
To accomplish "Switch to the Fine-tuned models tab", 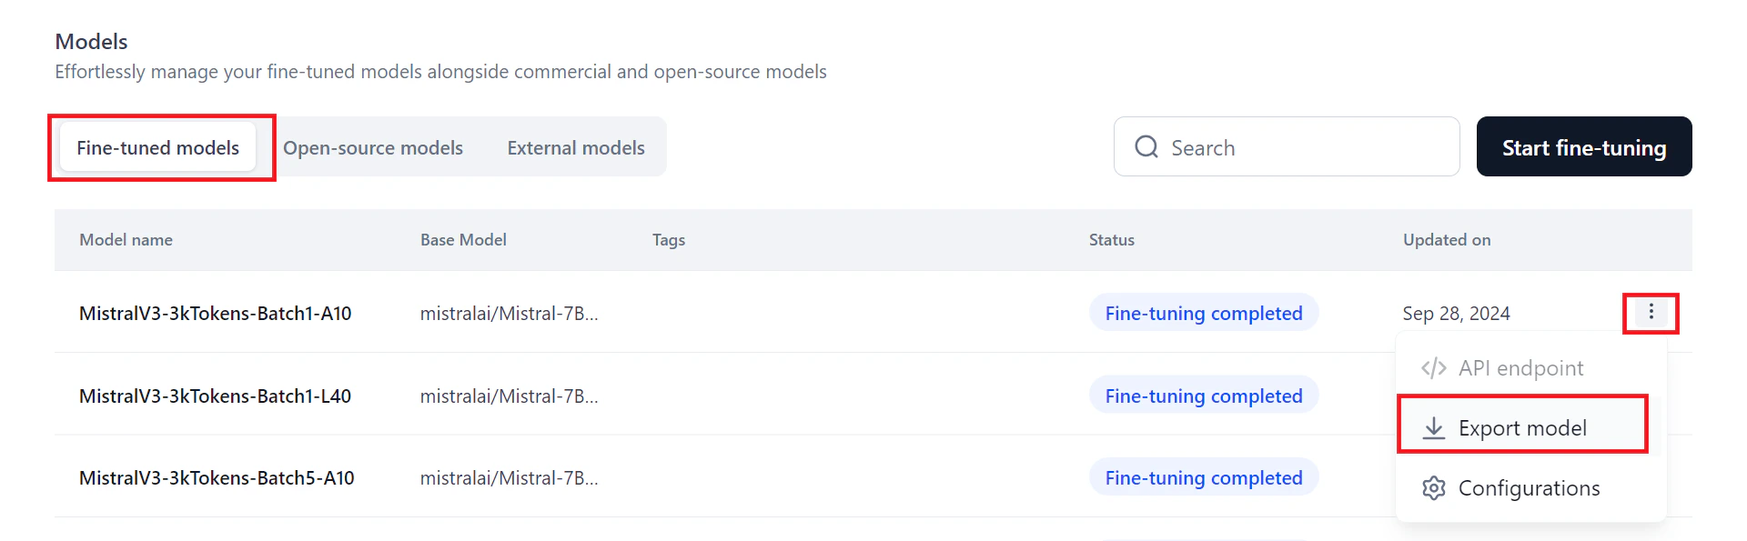I will coord(157,146).
